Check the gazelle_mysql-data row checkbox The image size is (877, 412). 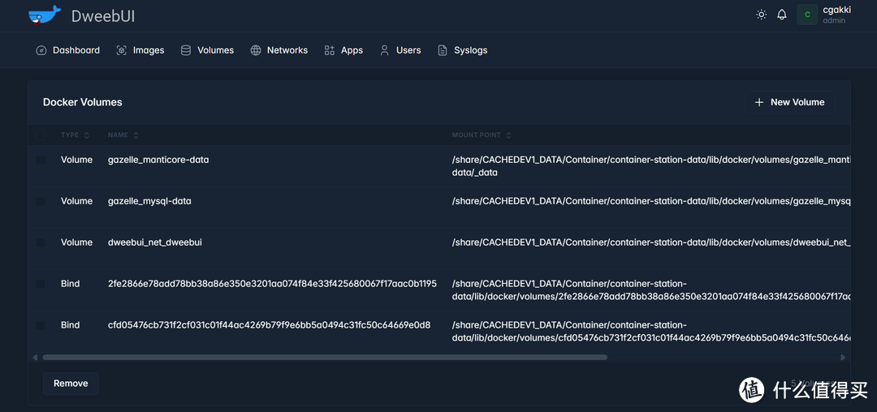pyautogui.click(x=41, y=201)
